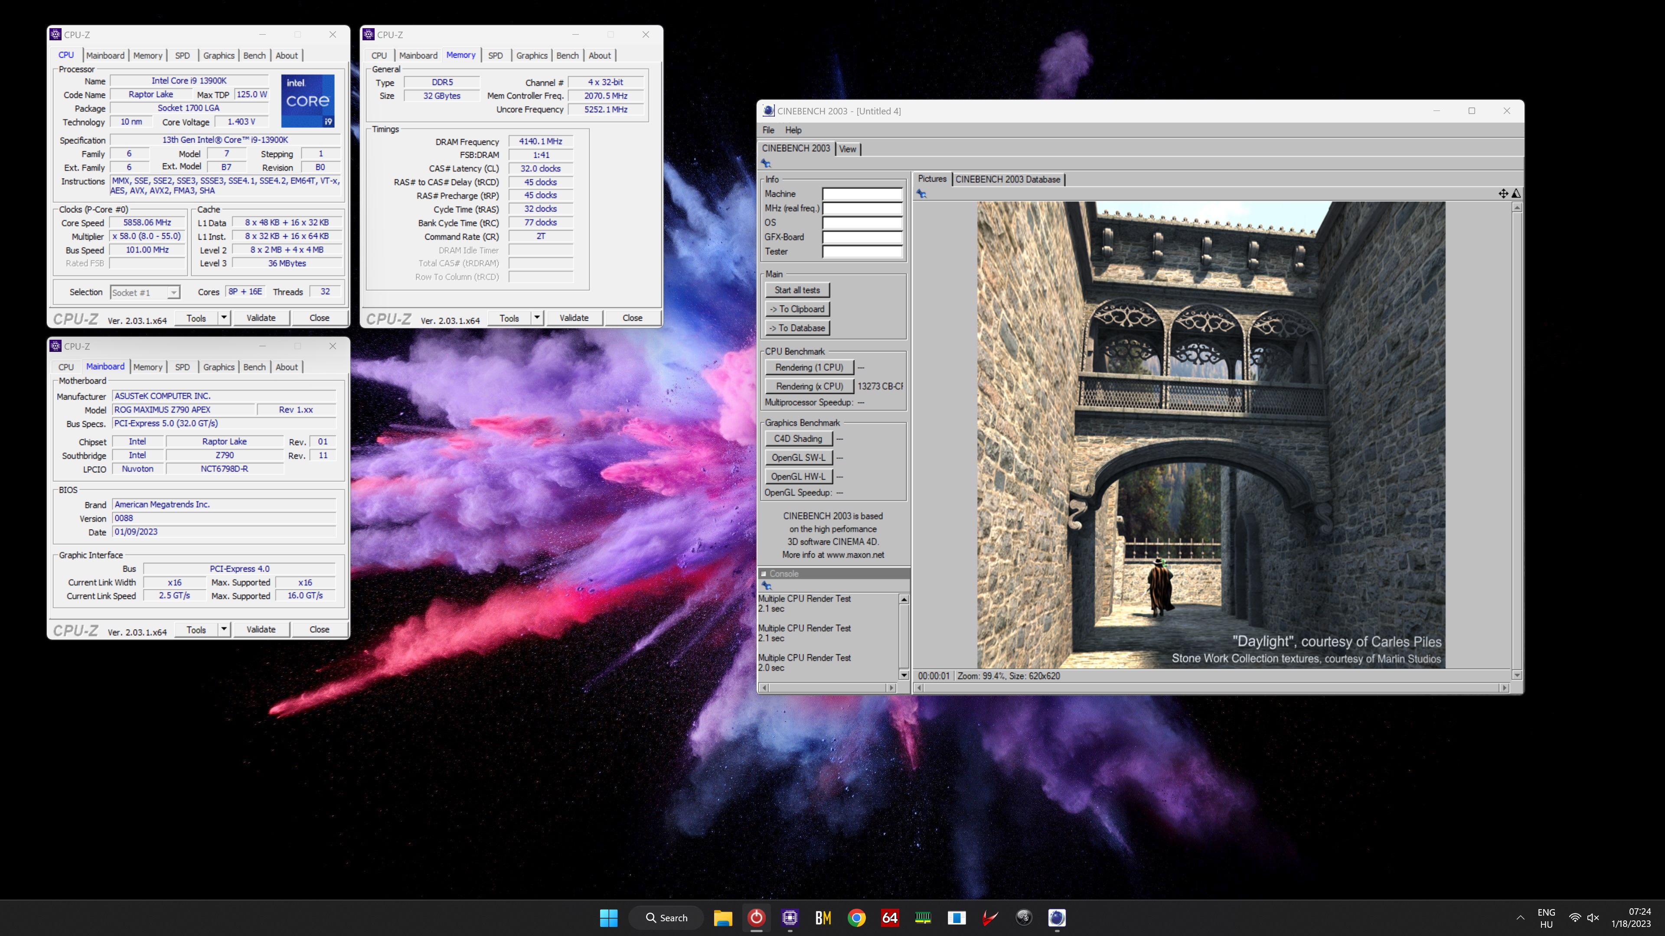1665x936 pixels.
Task: Click Start all tests button
Action: point(797,290)
